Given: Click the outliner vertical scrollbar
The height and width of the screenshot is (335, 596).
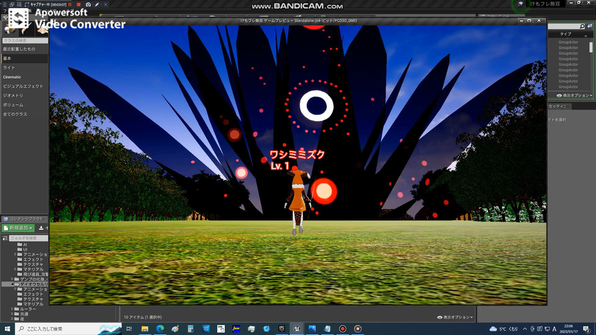Looking at the screenshot, I should tap(590, 48).
